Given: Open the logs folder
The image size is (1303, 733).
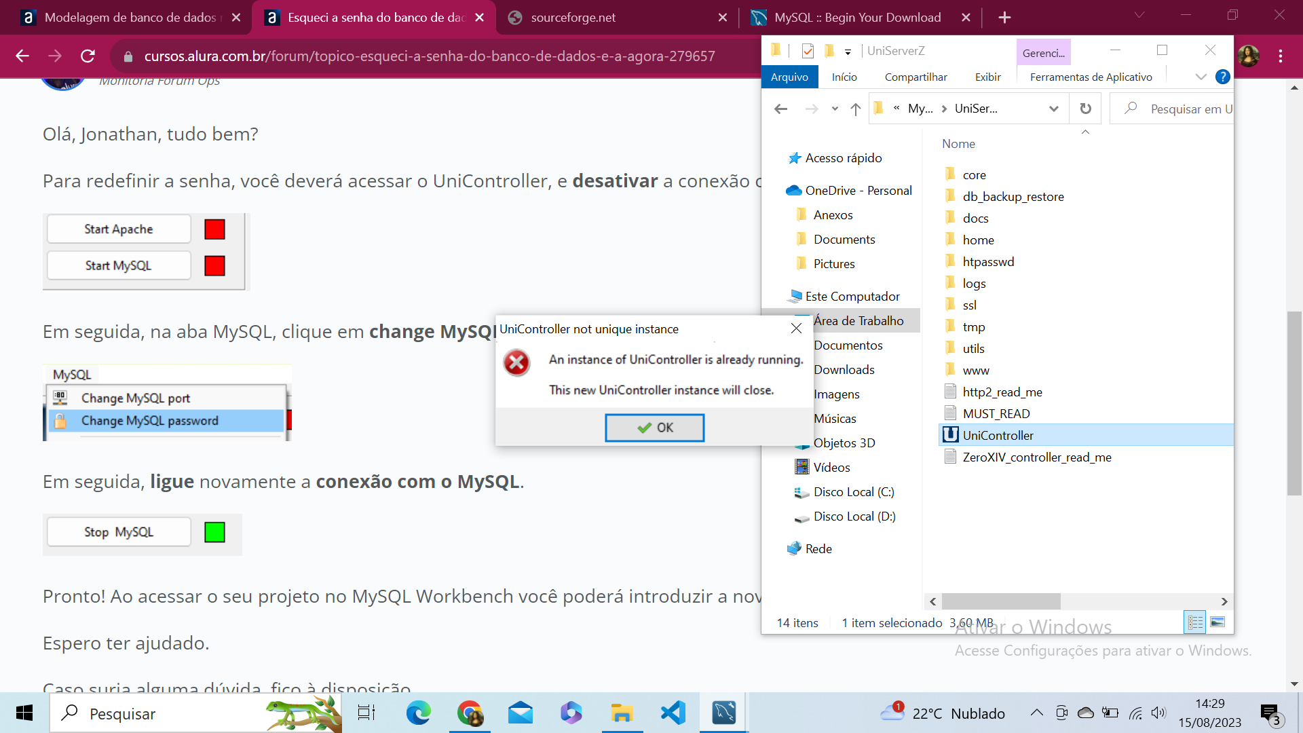Looking at the screenshot, I should tap(974, 283).
